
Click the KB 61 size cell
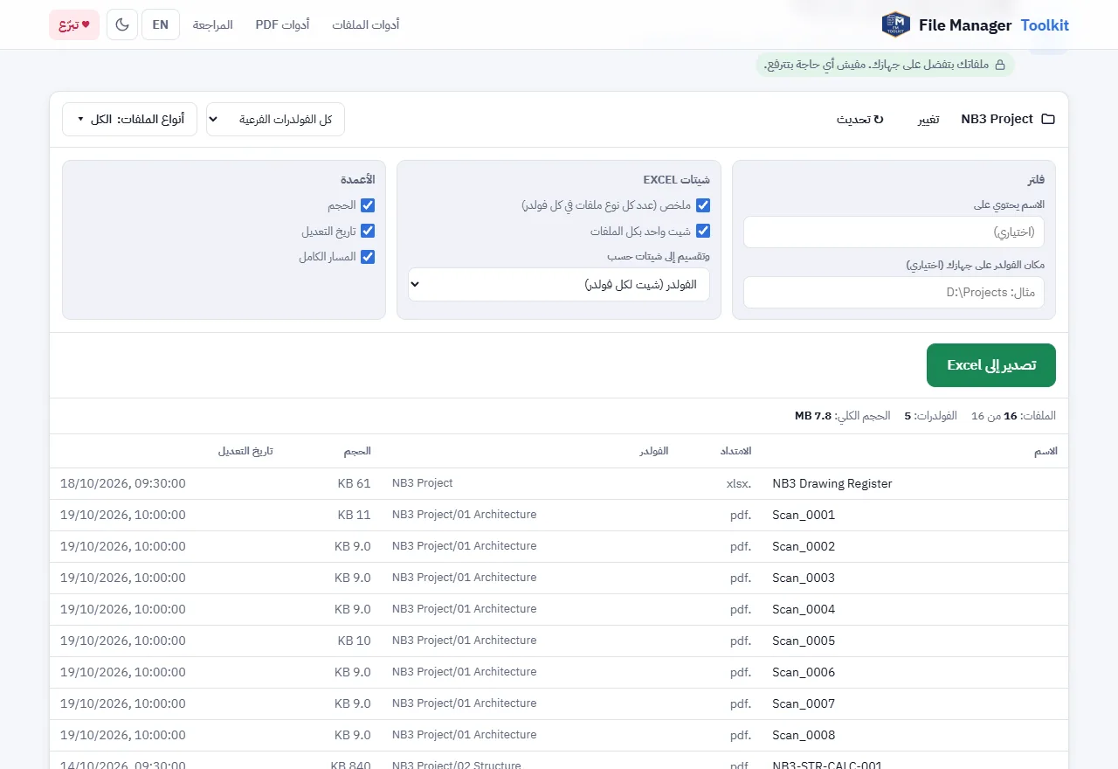tap(354, 483)
